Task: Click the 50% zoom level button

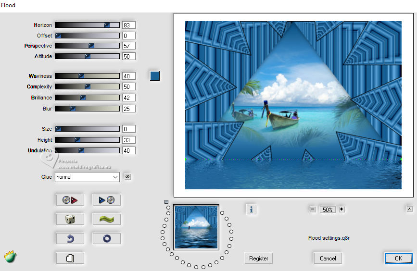Action: [x=328, y=209]
